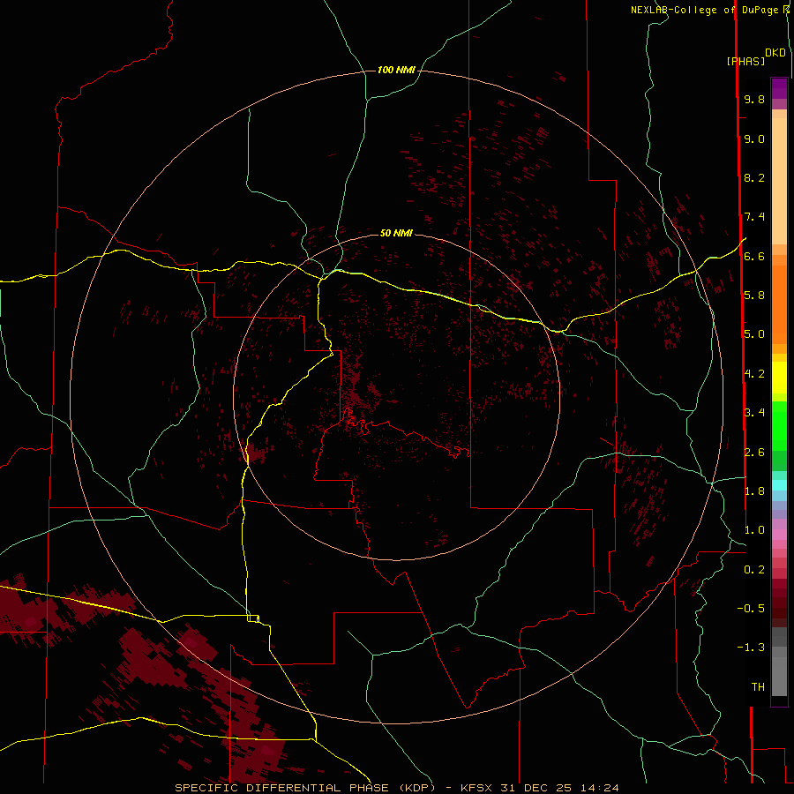Click the 5.8 value on the scale
Image resolution: width=794 pixels, height=794 pixels.
[754, 295]
